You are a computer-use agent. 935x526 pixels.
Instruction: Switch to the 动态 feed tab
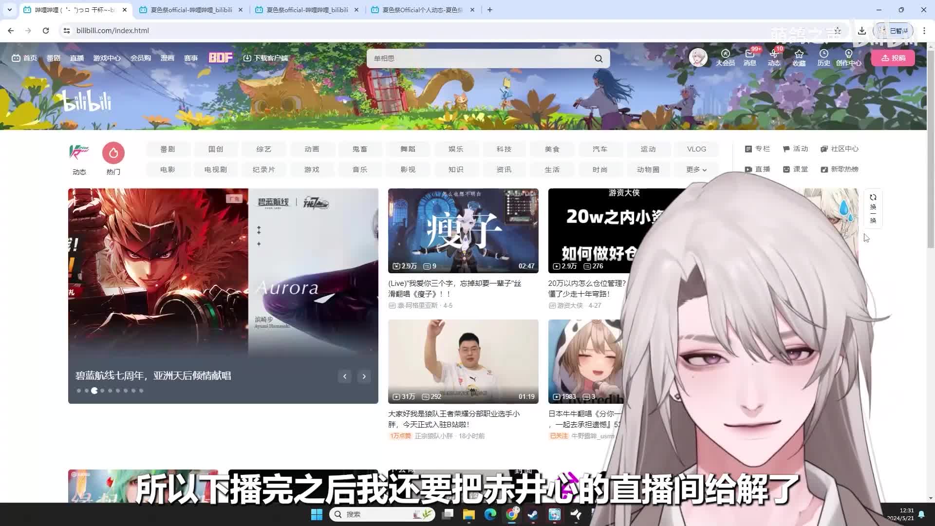79,157
